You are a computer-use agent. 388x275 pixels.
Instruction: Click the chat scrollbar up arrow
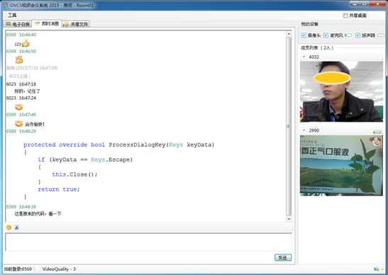pyautogui.click(x=289, y=35)
